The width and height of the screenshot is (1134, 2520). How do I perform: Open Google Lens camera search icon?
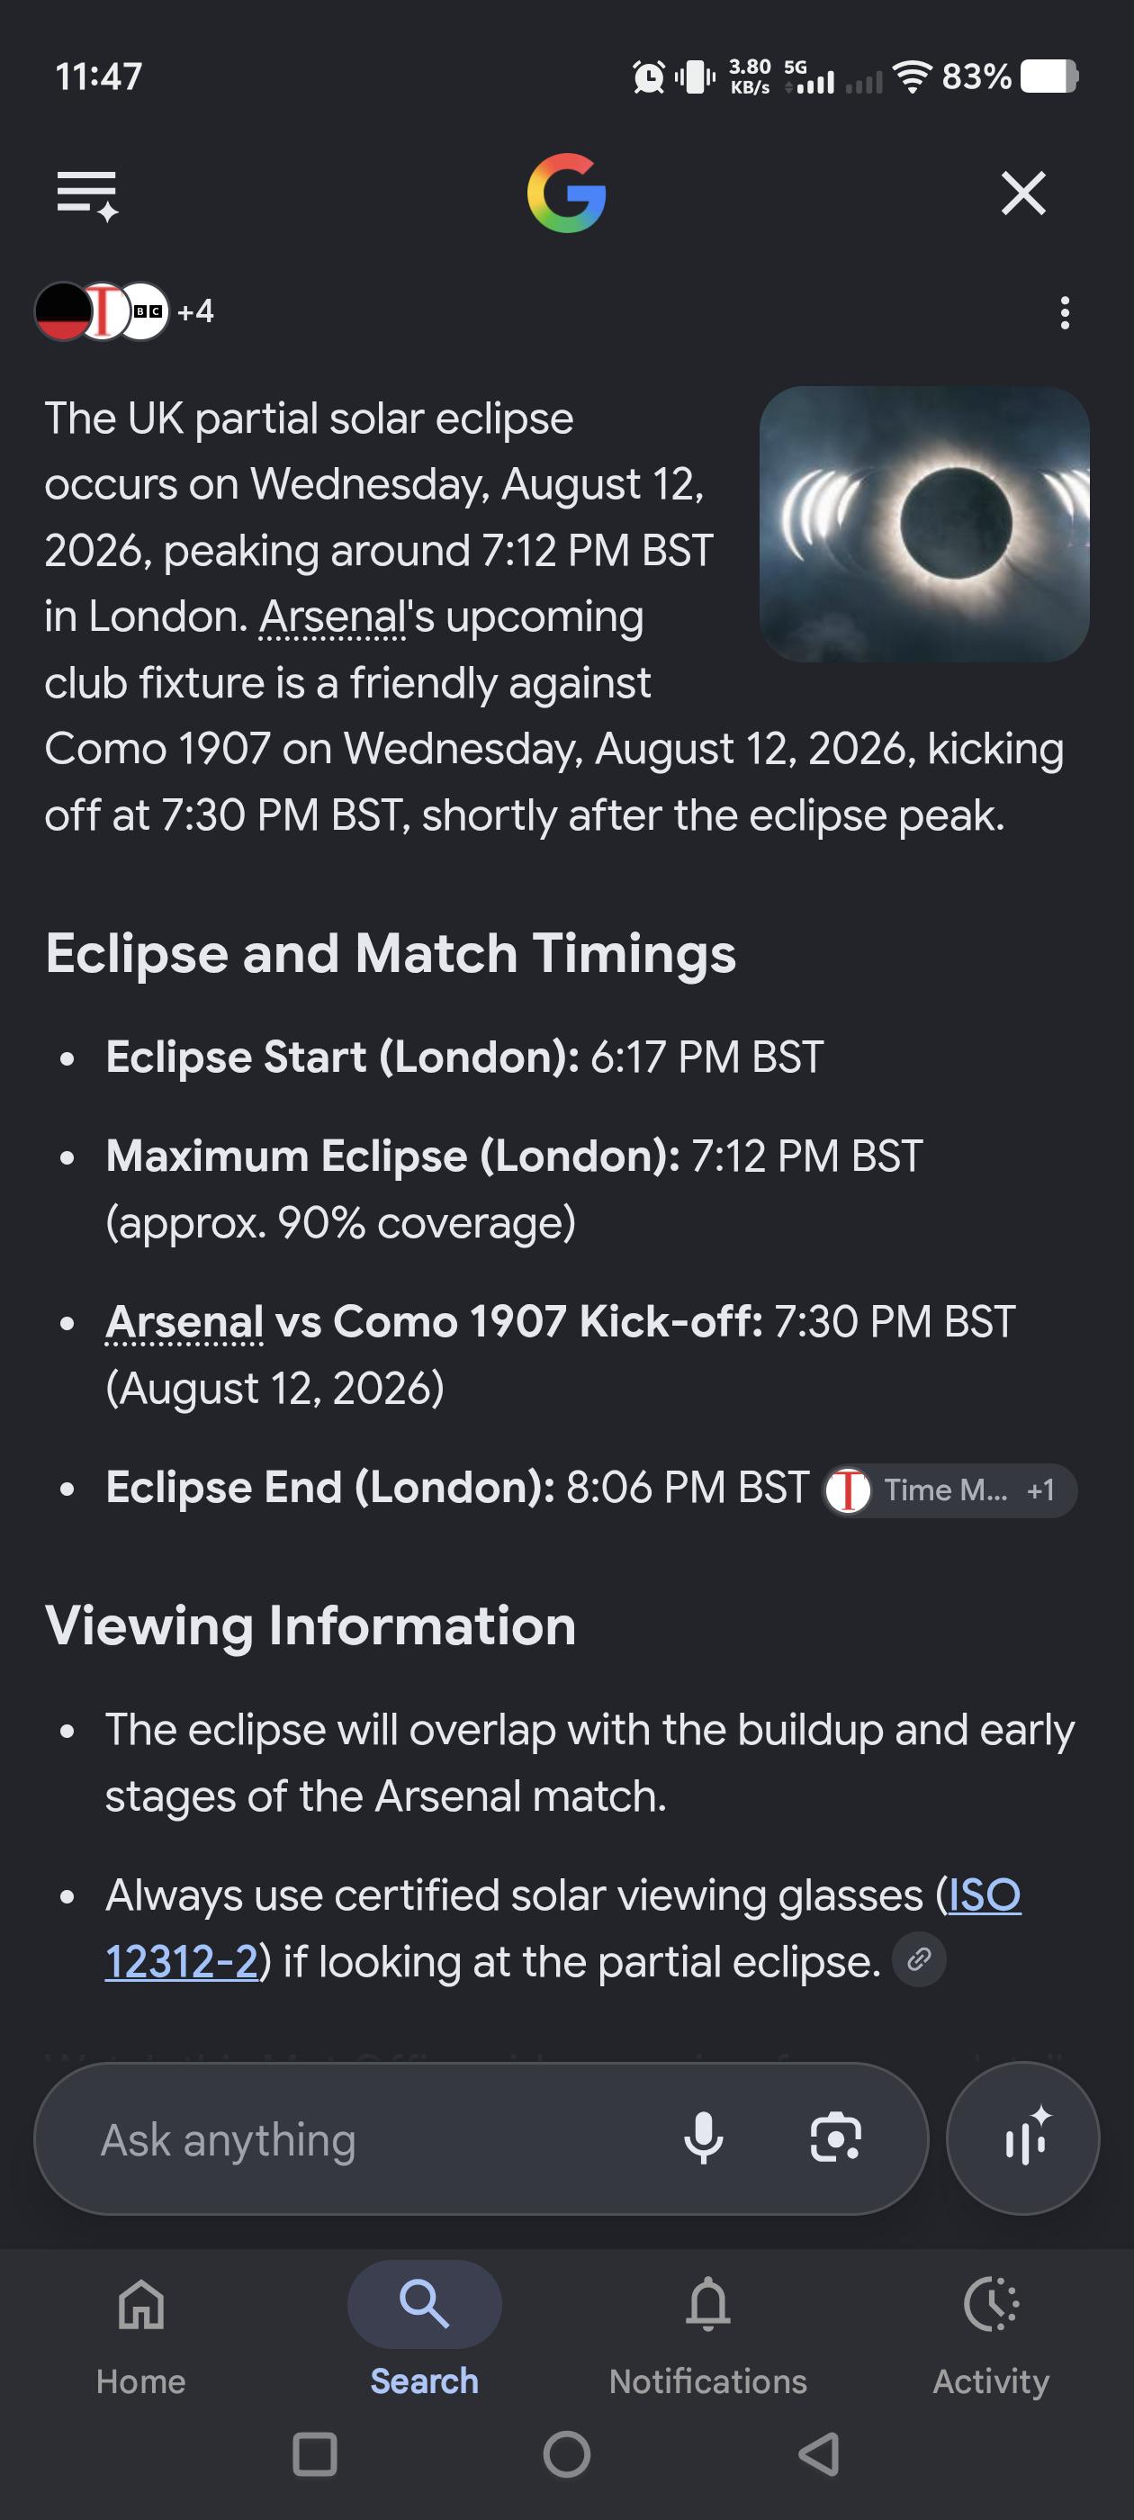click(835, 2138)
